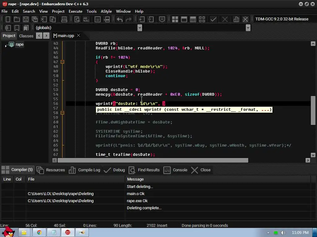Collapse the code fold at line 47
The width and height of the screenshot is (317, 237).
(x=63, y=62)
